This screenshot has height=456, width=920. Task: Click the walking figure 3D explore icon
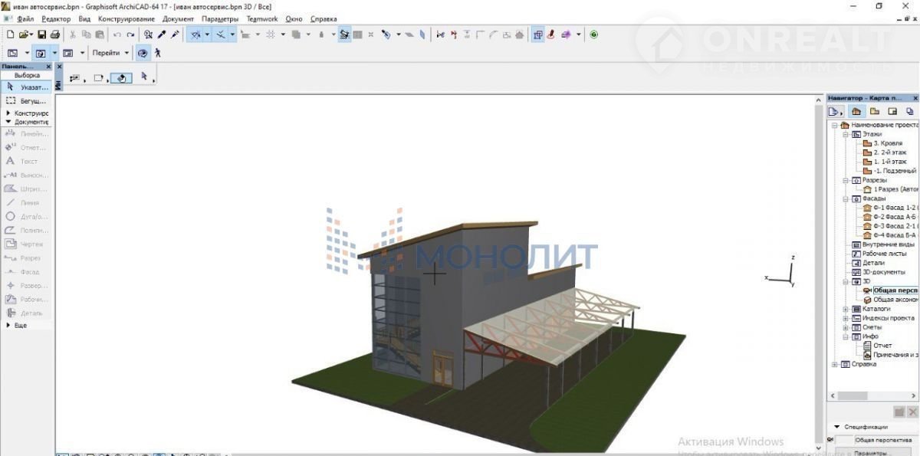[158, 54]
